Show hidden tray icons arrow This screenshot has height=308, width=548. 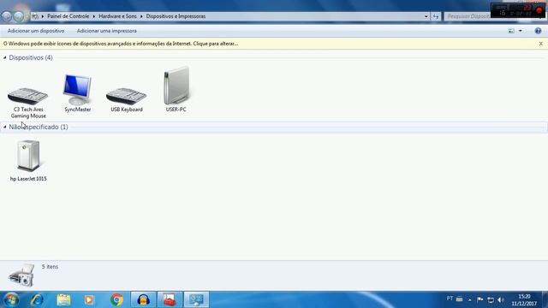[x=470, y=300]
